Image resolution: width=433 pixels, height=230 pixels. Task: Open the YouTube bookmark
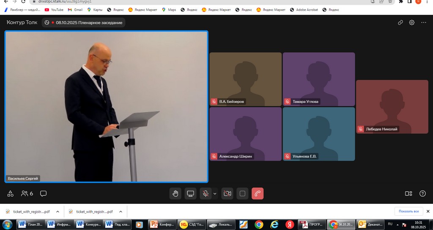54,10
